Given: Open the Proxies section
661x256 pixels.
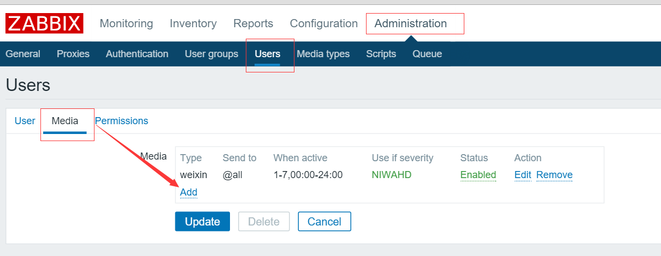Looking at the screenshot, I should (x=73, y=54).
